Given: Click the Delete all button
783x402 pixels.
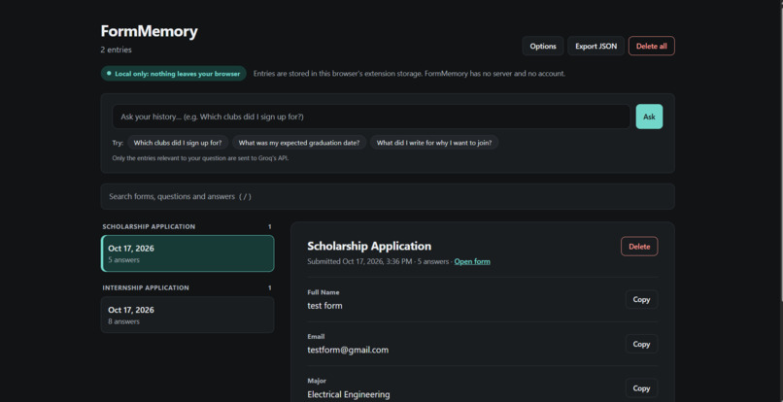Looking at the screenshot, I should coord(651,46).
